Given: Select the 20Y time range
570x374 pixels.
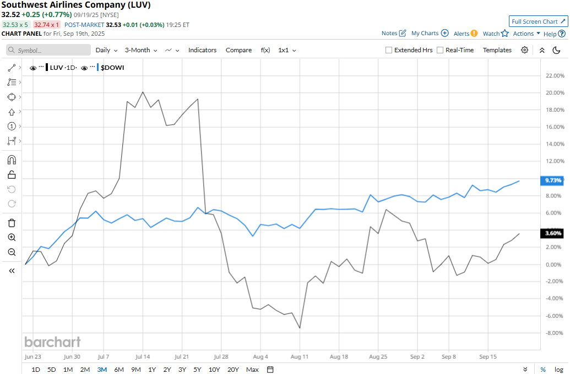Looking at the screenshot, I should point(233,369).
